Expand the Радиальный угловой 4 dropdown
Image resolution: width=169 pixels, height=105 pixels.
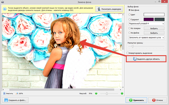[x=146, y=24]
